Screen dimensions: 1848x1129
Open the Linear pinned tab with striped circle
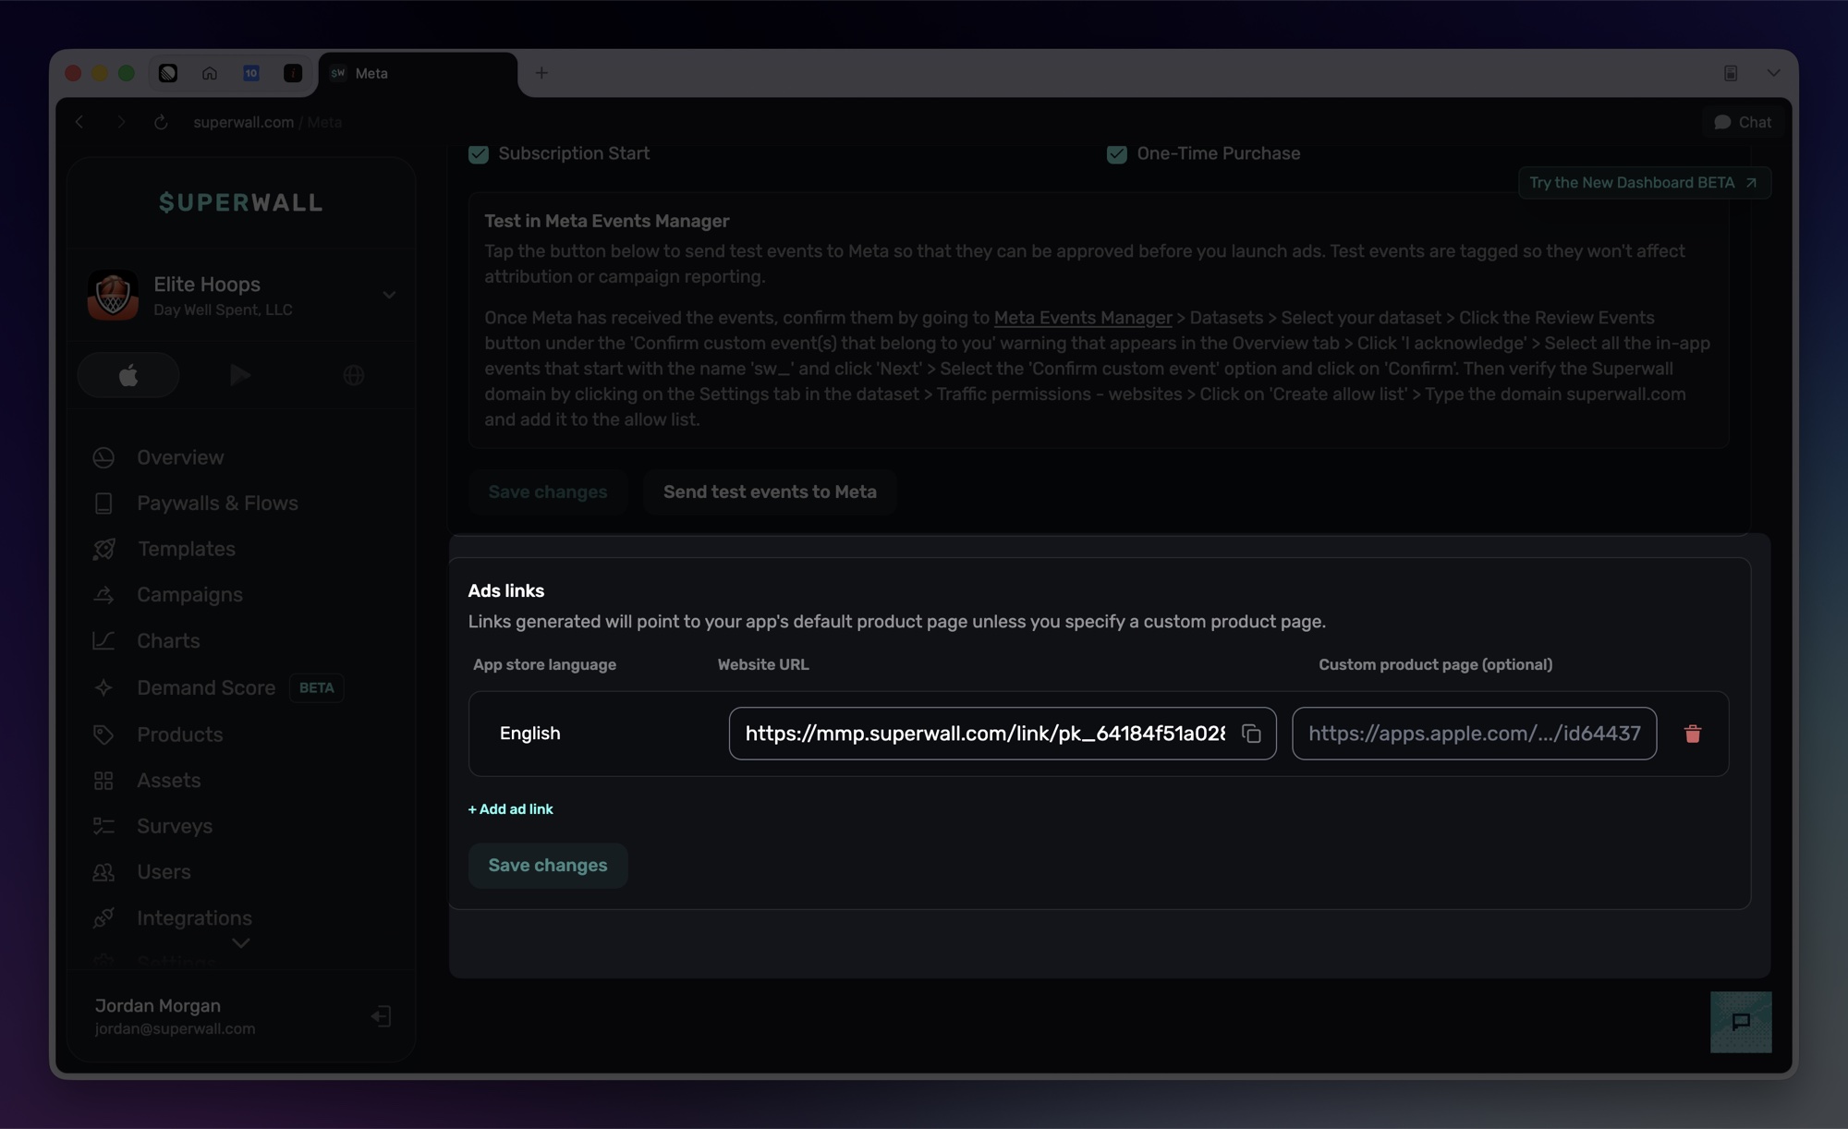168,73
